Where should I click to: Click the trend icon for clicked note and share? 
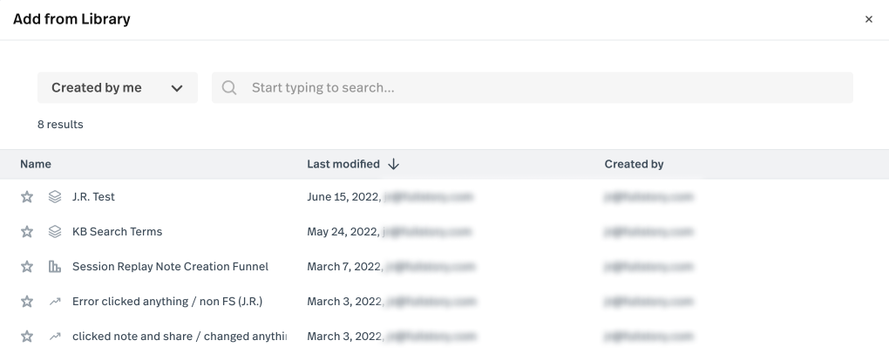55,337
